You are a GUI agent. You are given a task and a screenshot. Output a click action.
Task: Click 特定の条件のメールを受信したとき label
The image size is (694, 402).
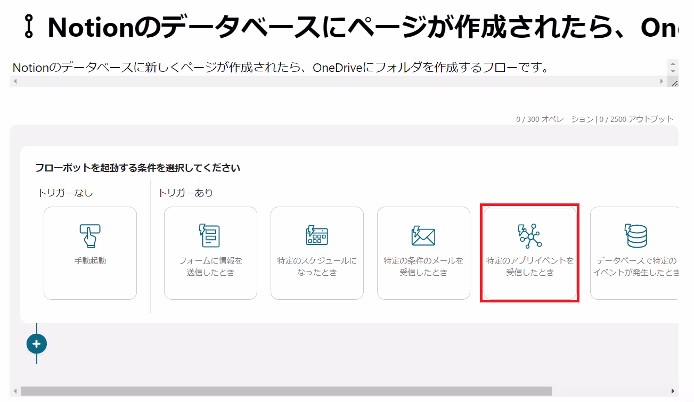point(423,267)
